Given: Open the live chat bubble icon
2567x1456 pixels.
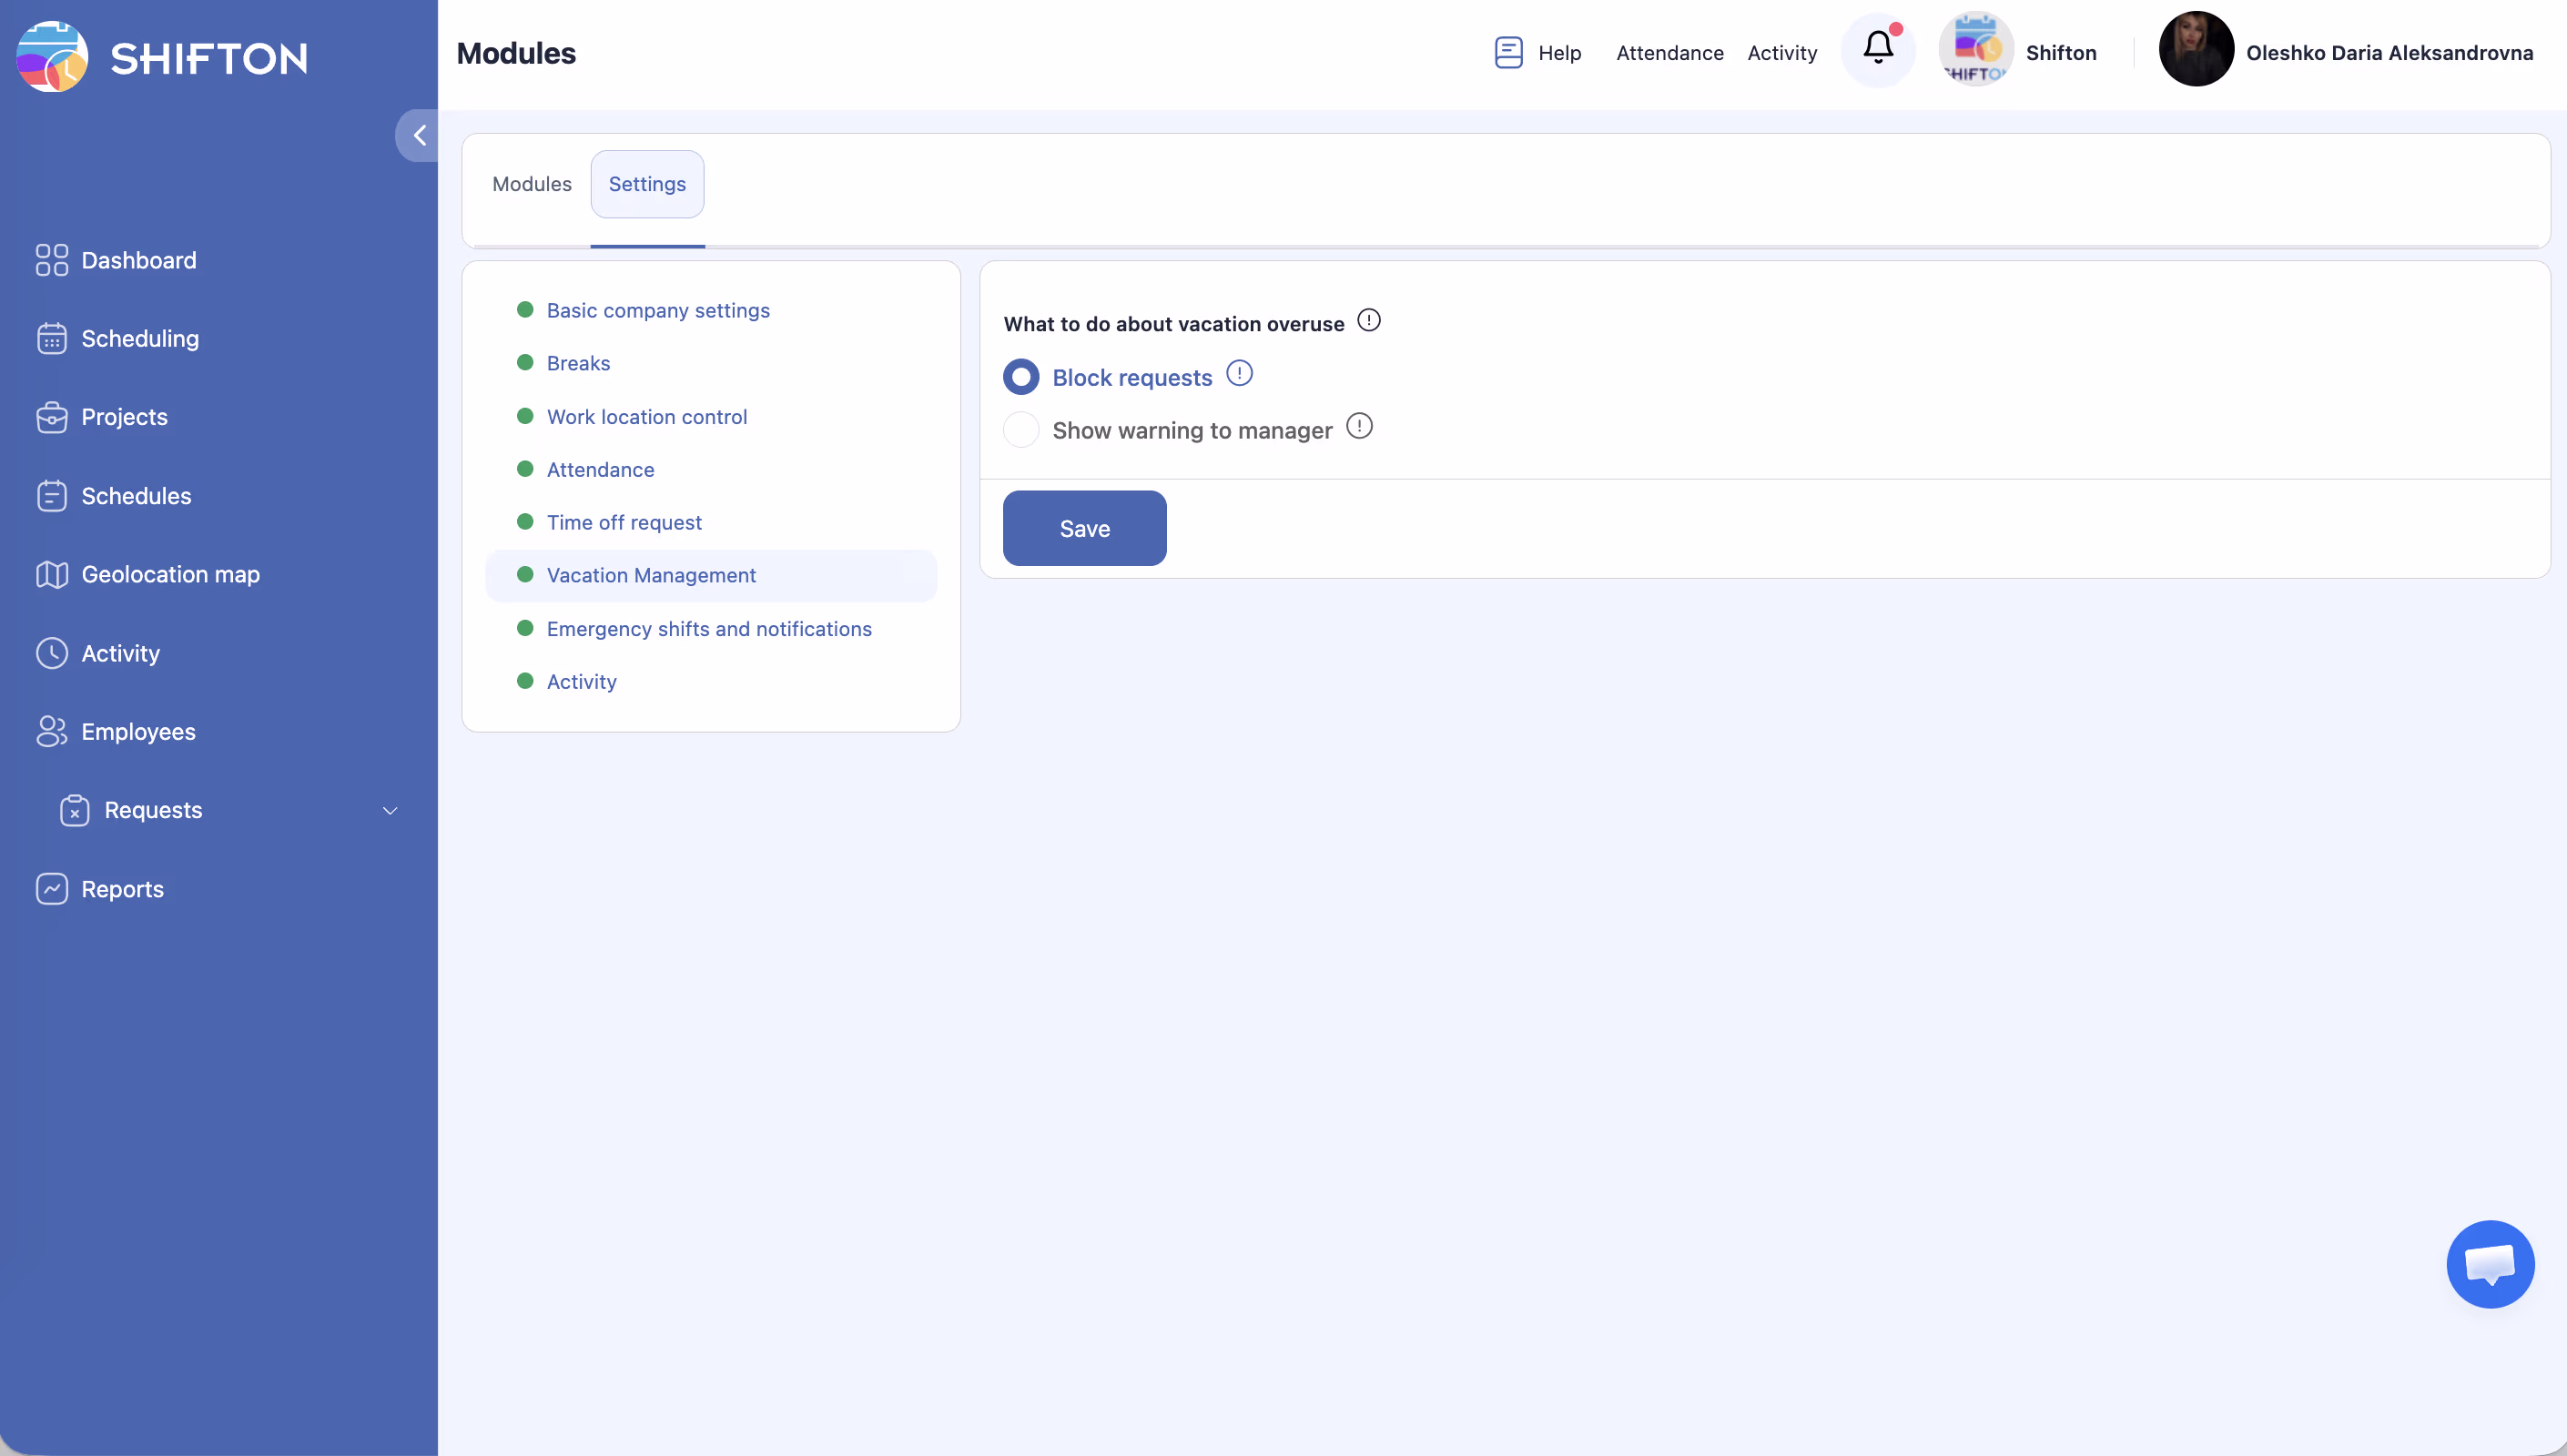Looking at the screenshot, I should pyautogui.click(x=2489, y=1264).
